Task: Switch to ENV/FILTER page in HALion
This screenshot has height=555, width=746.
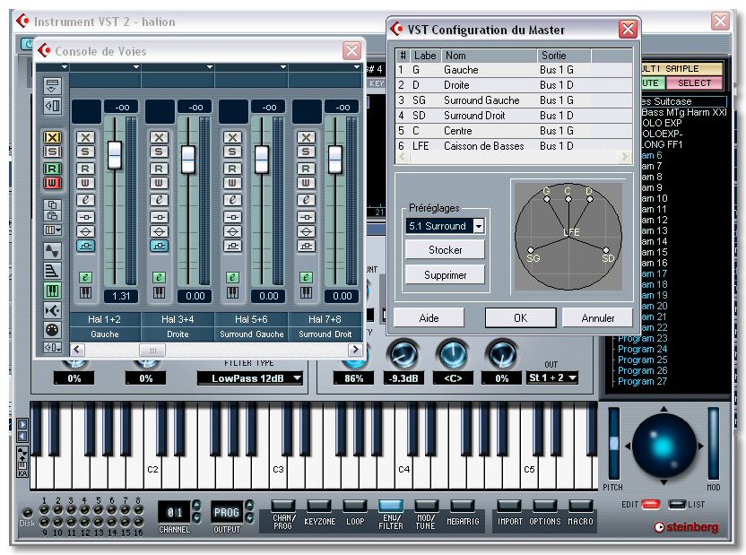Action: (x=391, y=506)
